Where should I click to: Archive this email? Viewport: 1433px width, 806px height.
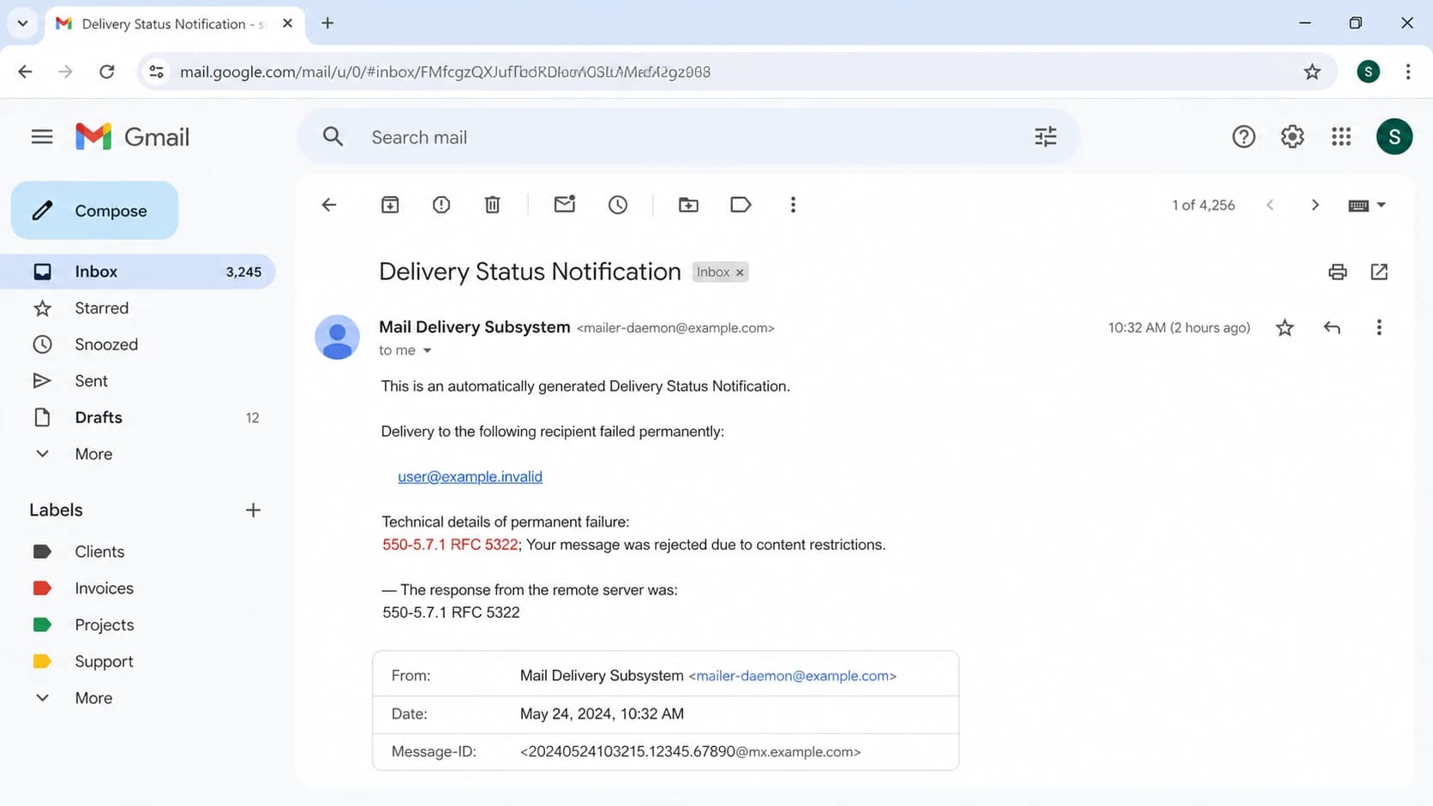[x=390, y=205]
